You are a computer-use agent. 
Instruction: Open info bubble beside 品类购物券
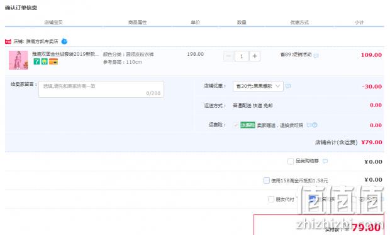point(325,161)
